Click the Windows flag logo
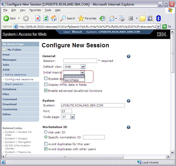 pos(170,10)
